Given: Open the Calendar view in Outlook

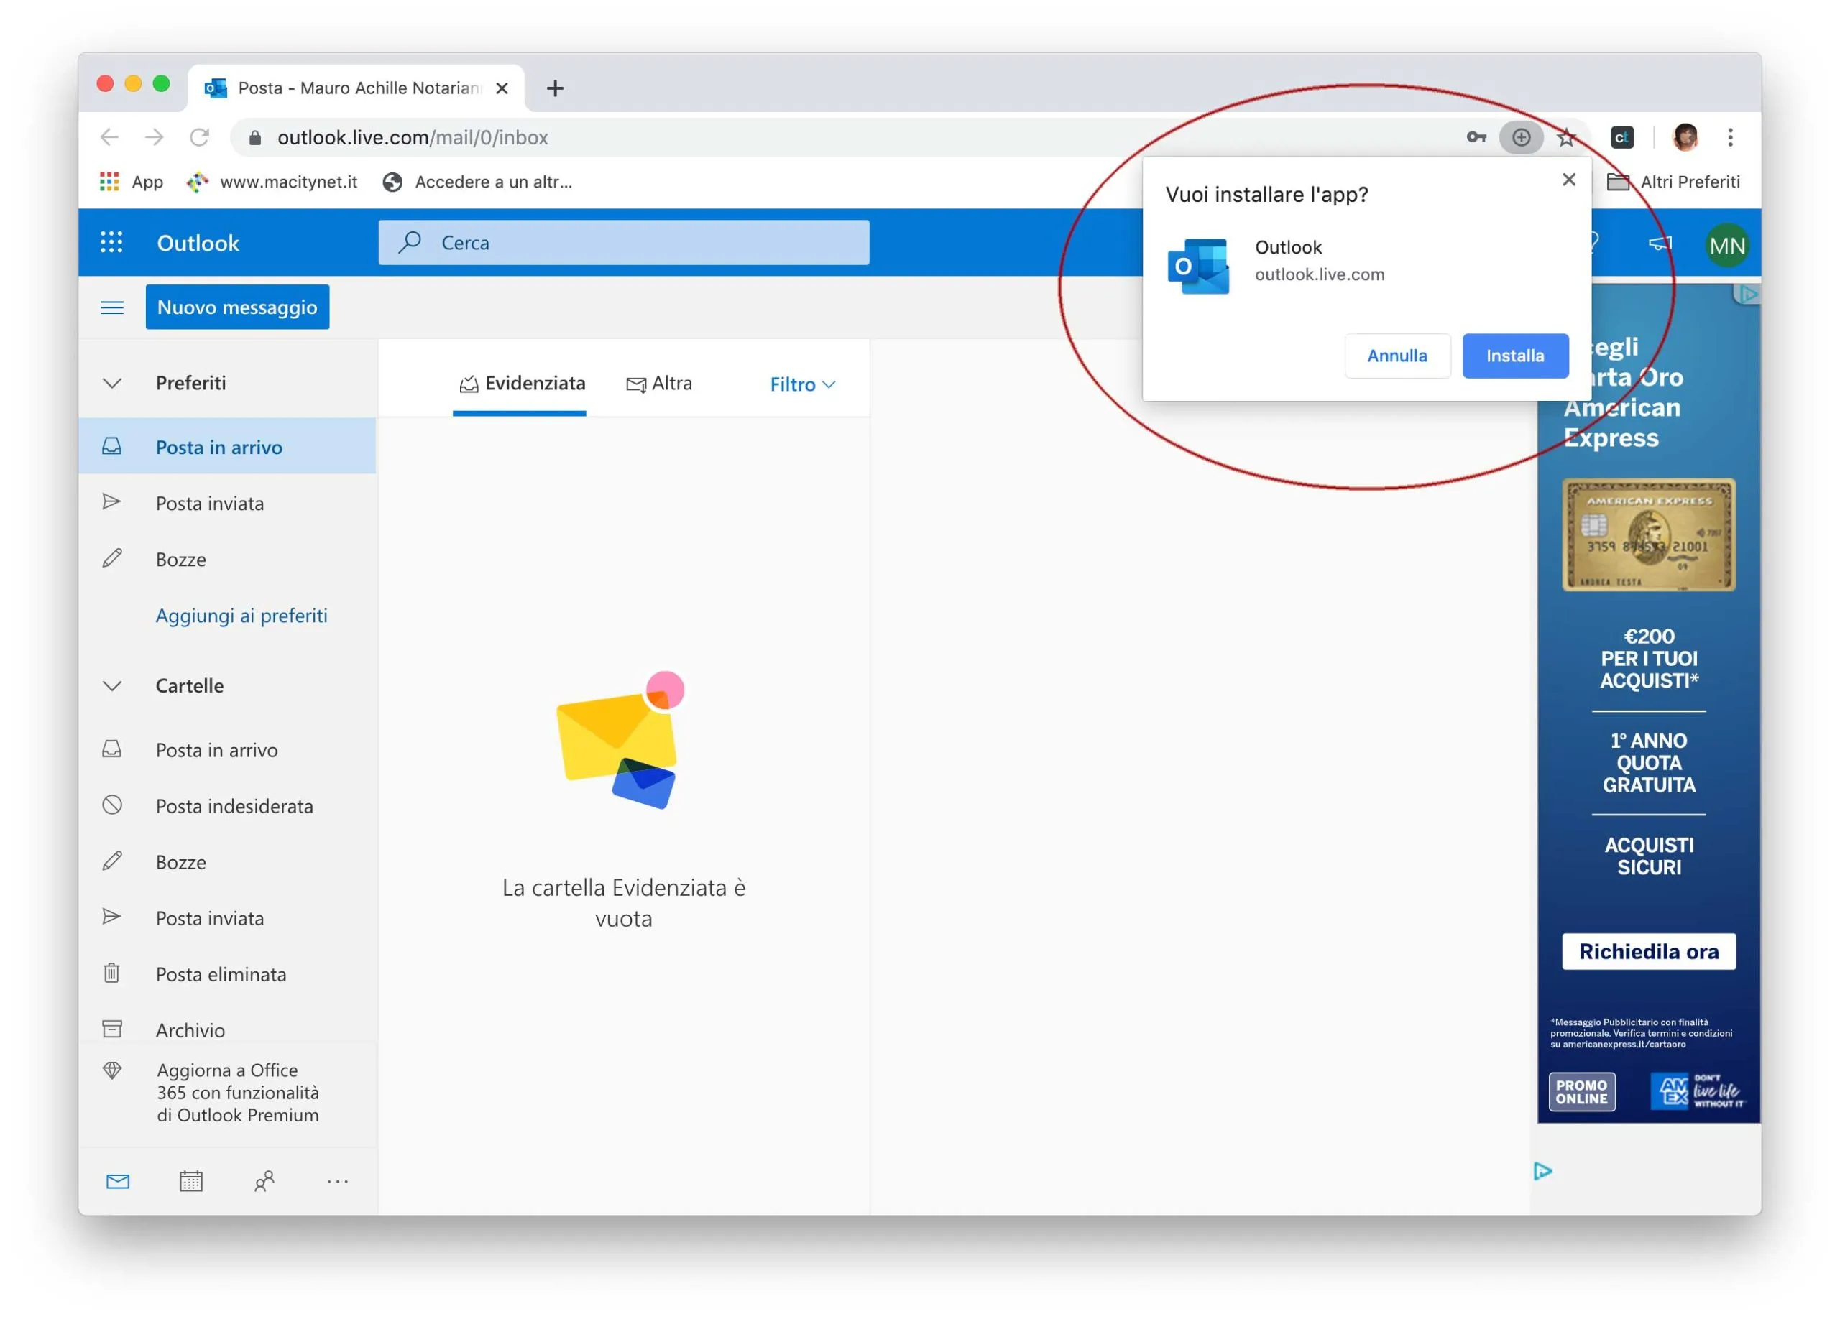Looking at the screenshot, I should click(x=190, y=1181).
